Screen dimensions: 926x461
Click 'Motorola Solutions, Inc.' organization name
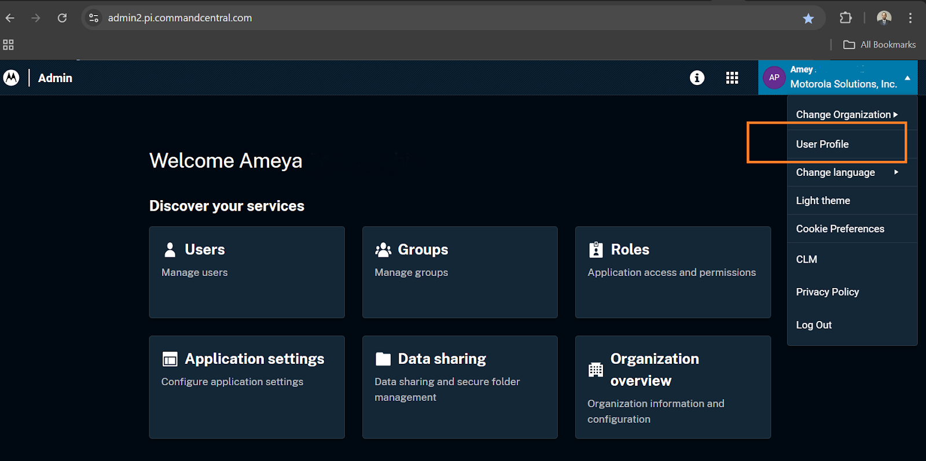coord(844,84)
